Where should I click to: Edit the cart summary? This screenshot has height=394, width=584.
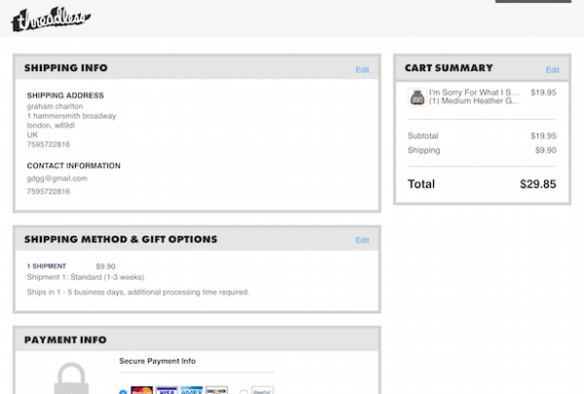tap(552, 70)
